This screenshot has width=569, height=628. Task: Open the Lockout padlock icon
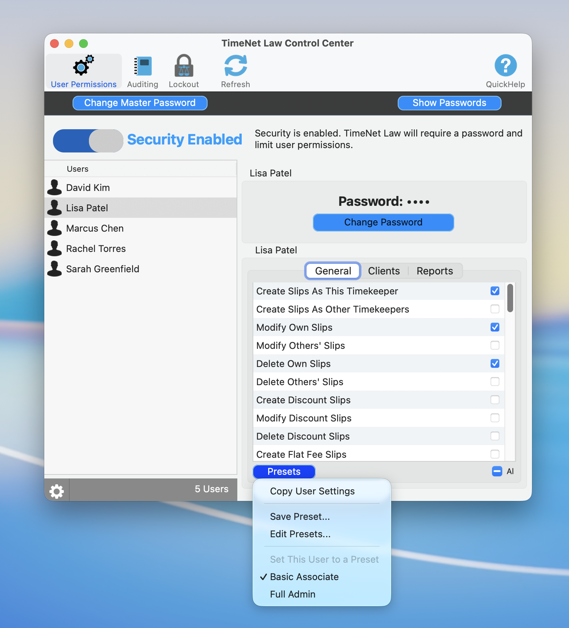(184, 66)
